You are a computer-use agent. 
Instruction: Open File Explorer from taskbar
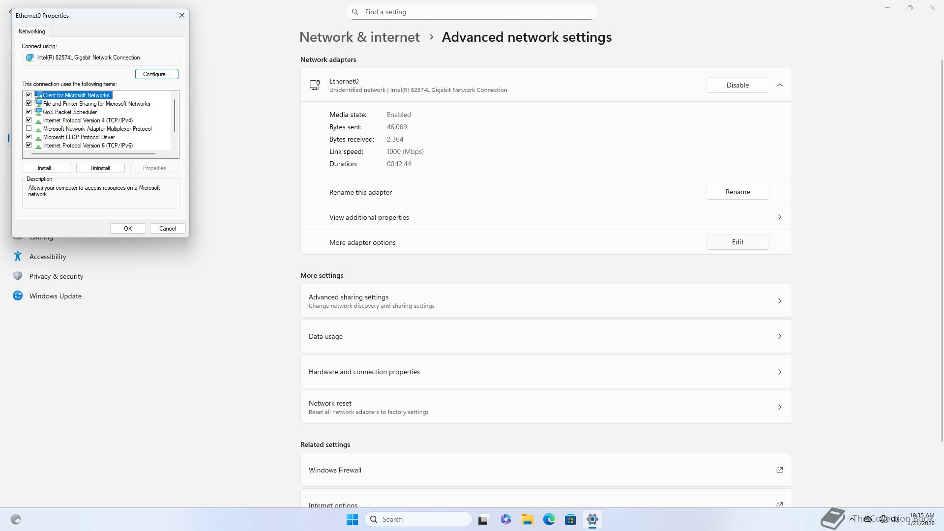coord(527,519)
